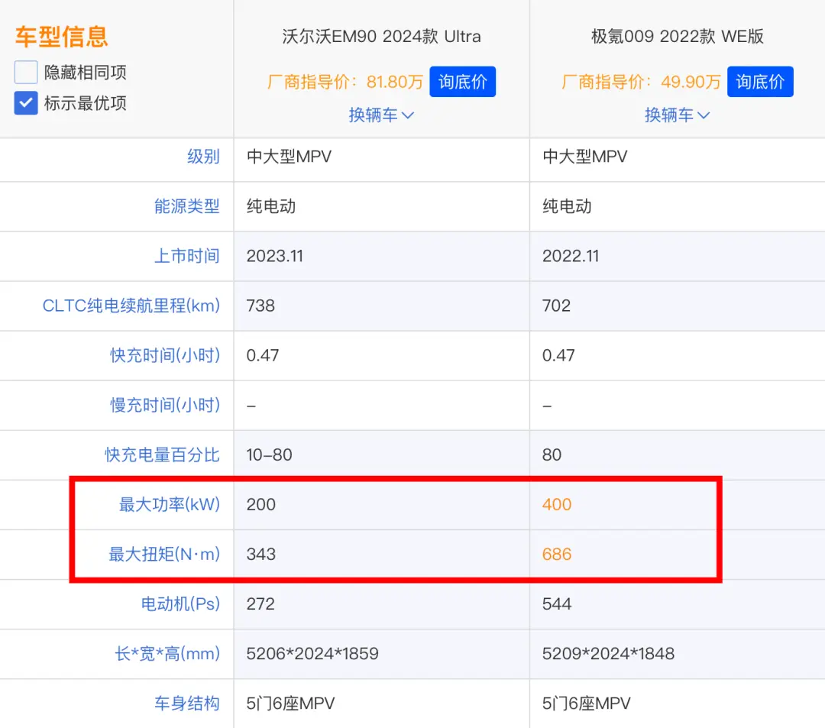Select the 544 motor horsepower value
Viewport: 825px width, 728px height.
coord(557,603)
